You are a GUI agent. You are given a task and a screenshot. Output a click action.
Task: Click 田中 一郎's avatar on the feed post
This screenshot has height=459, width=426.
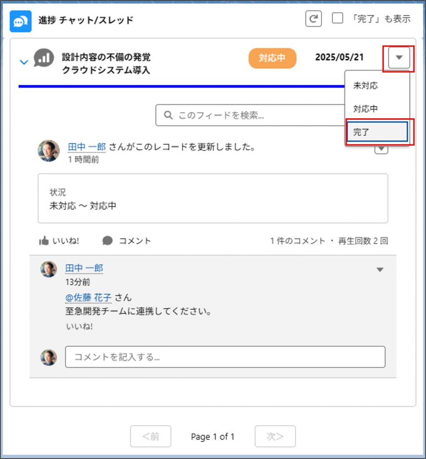tap(48, 151)
